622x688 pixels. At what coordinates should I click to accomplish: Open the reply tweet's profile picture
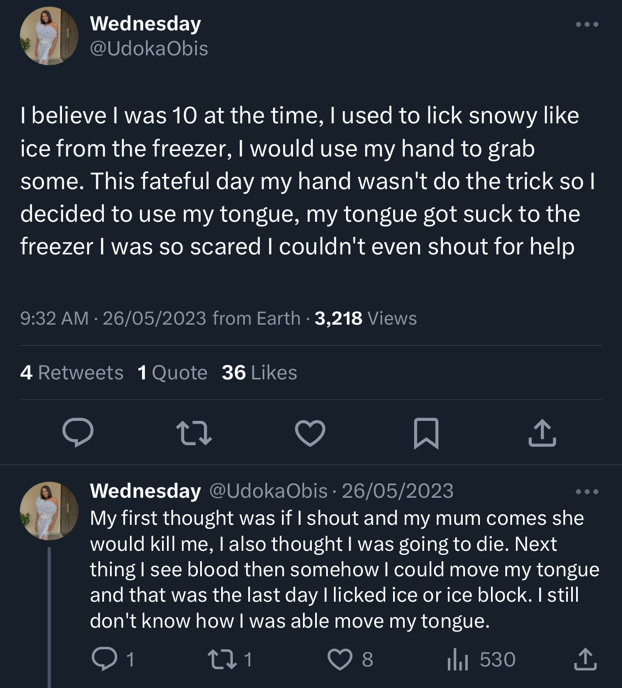(49, 510)
